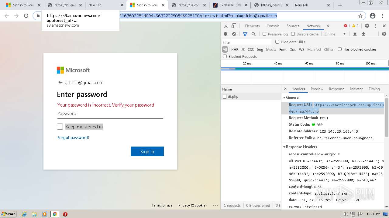Open DevTools settings gear
Image resolution: width=389 pixels, height=218 pixels.
click(x=367, y=26)
